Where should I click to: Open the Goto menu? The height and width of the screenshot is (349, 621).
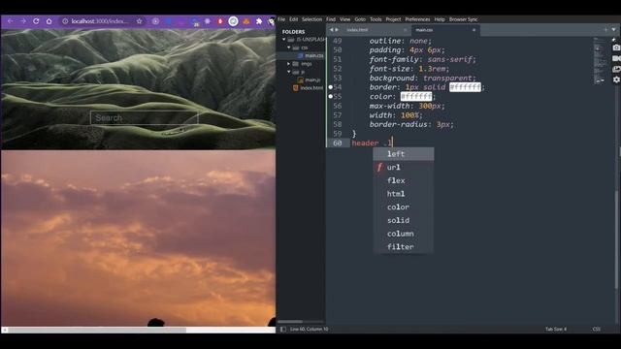point(360,19)
